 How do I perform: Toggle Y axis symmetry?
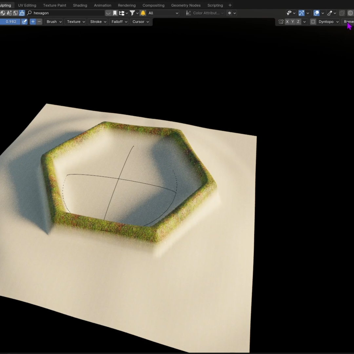pyautogui.click(x=293, y=22)
